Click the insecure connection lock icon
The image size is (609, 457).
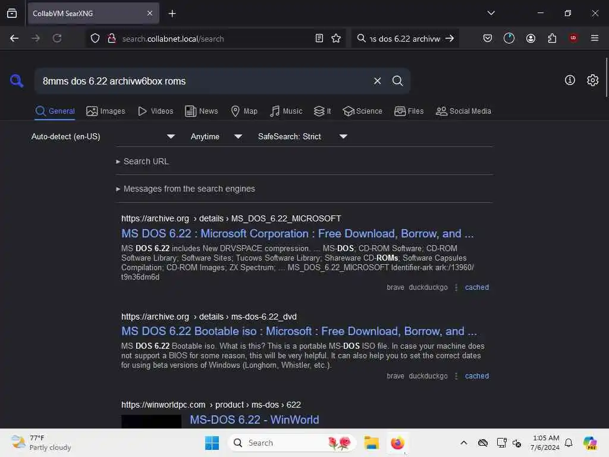tap(112, 38)
